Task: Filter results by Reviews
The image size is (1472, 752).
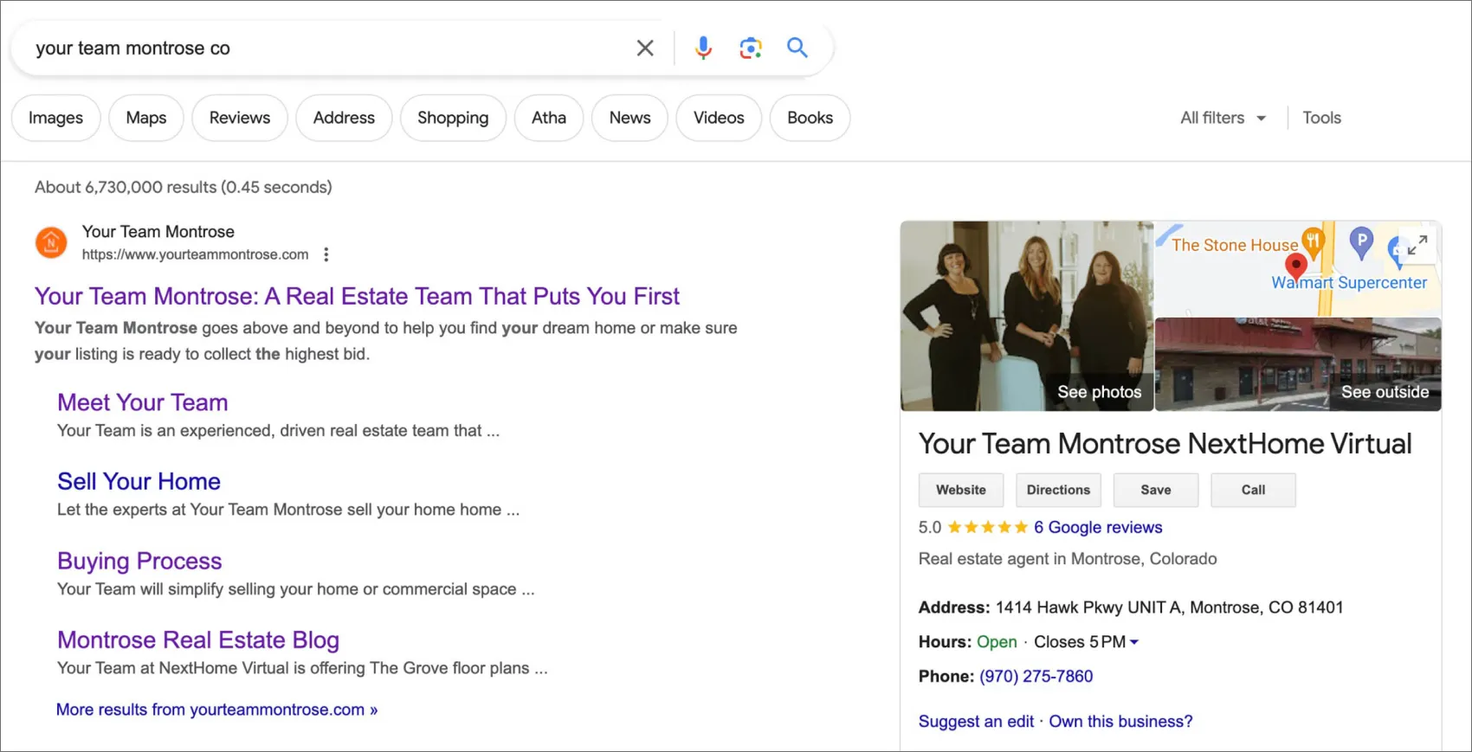Action: coord(240,118)
